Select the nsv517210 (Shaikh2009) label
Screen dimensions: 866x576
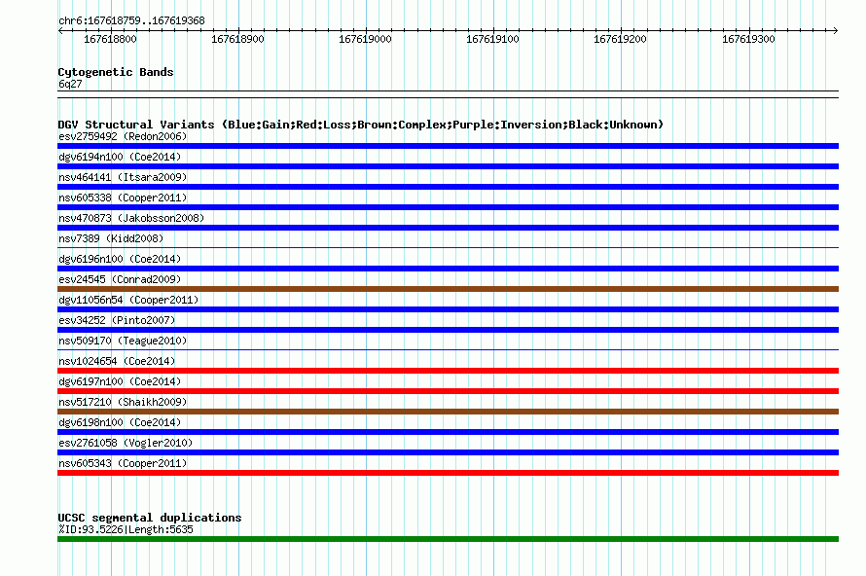point(123,402)
